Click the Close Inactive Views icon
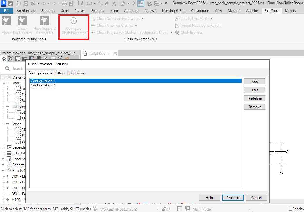This screenshot has height=212, width=304. (x=150, y=3)
